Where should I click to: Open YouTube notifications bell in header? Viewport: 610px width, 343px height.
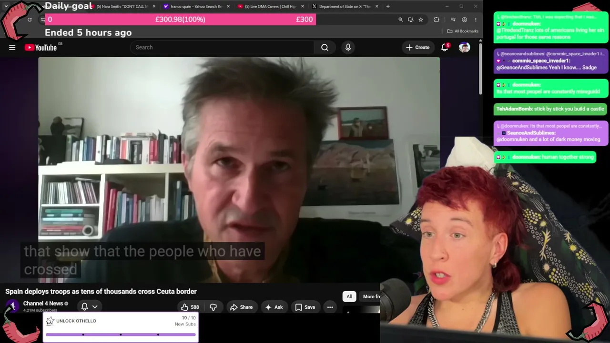pos(445,47)
